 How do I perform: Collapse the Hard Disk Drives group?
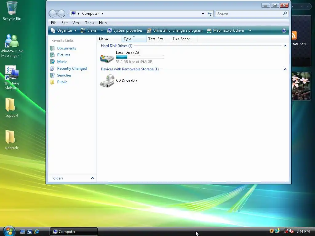(x=285, y=46)
